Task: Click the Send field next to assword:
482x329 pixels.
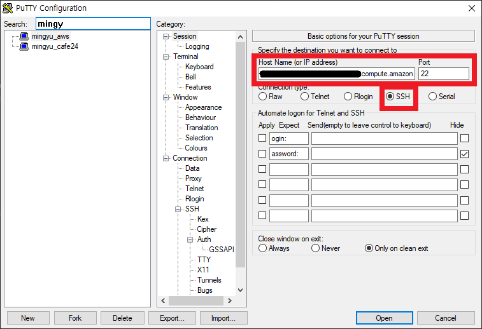Action: tap(384, 154)
